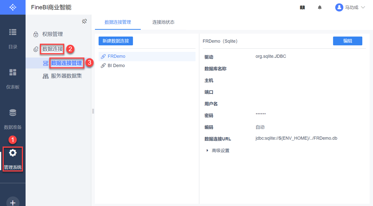
Task: Click the 用户名 label
Action: [x=211, y=104]
